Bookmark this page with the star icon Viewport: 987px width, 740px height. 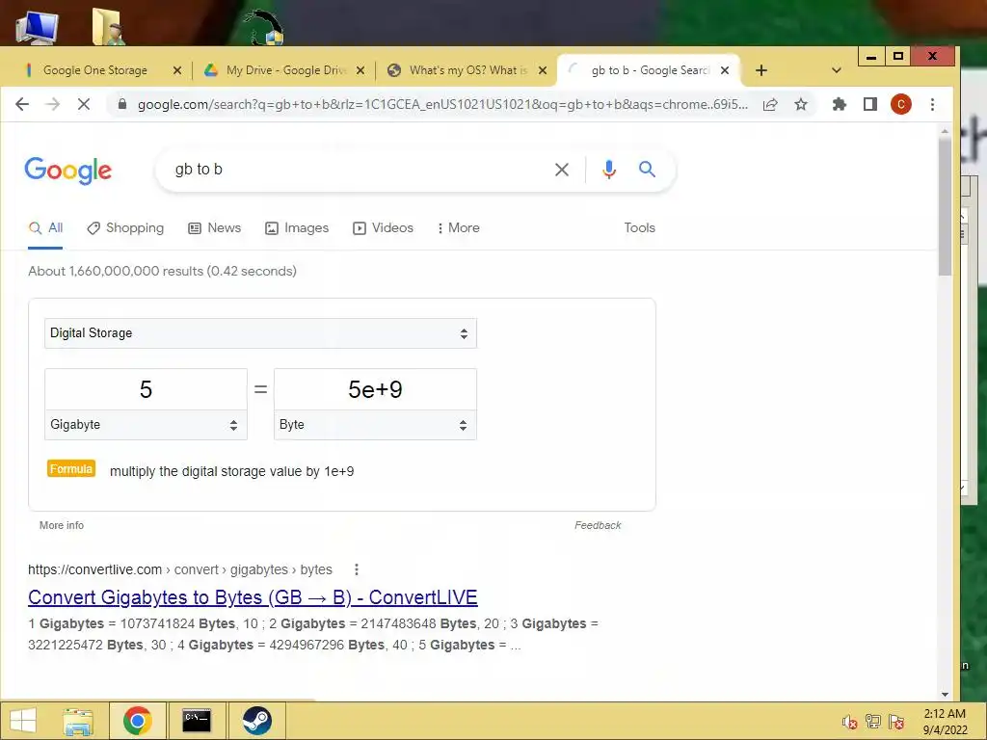[801, 104]
